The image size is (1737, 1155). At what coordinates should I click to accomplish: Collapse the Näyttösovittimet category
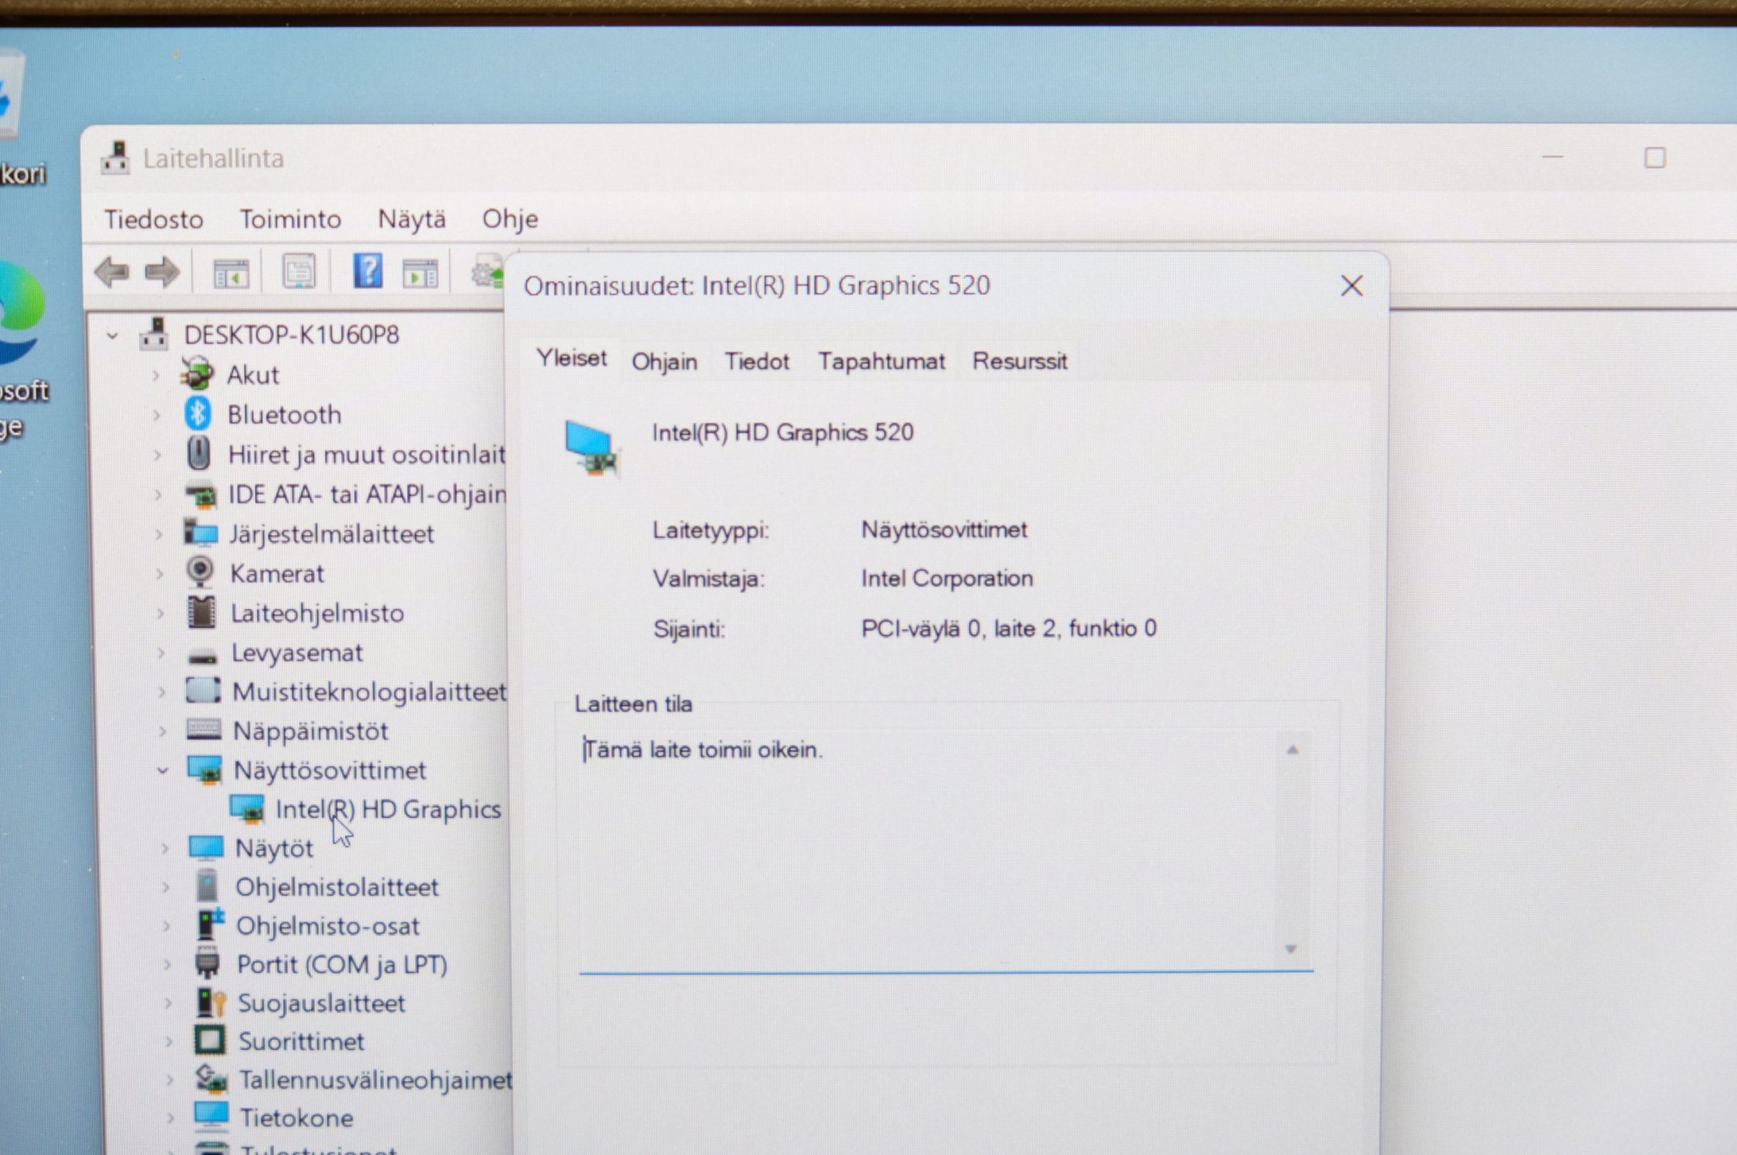pyautogui.click(x=163, y=771)
